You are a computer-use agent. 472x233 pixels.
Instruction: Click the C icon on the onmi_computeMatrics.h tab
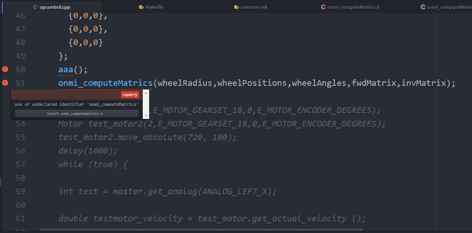[x=323, y=7]
